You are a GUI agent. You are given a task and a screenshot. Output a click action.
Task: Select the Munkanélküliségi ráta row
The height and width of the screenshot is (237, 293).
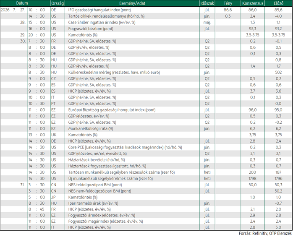click(146, 128)
